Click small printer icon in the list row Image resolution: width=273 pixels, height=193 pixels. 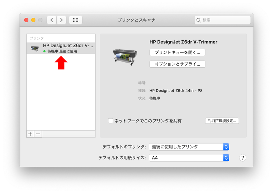pos(34,48)
